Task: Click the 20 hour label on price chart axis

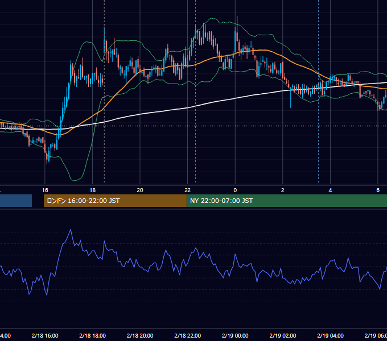Action: 140,190
